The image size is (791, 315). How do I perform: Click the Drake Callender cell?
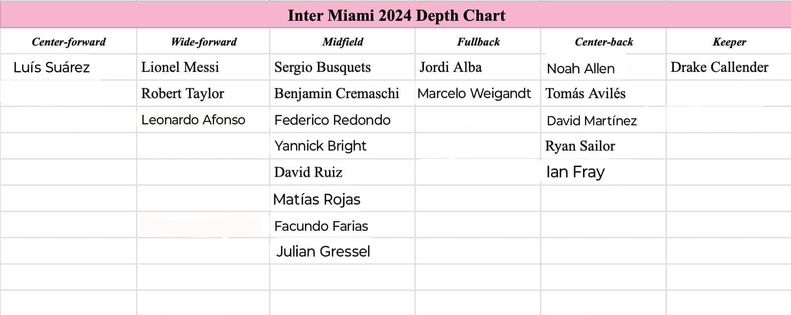coord(728,67)
